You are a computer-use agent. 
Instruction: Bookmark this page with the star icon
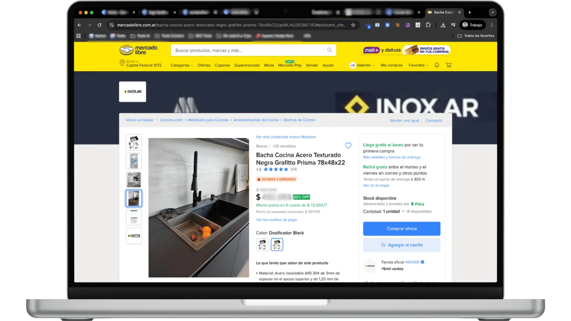coord(353,25)
